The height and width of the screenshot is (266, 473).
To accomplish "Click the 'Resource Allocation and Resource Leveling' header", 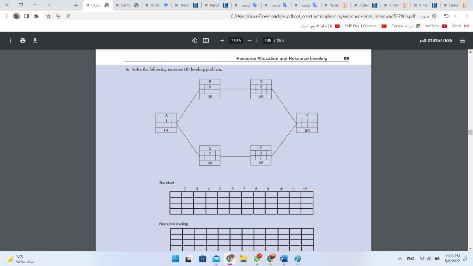I will click(282, 59).
